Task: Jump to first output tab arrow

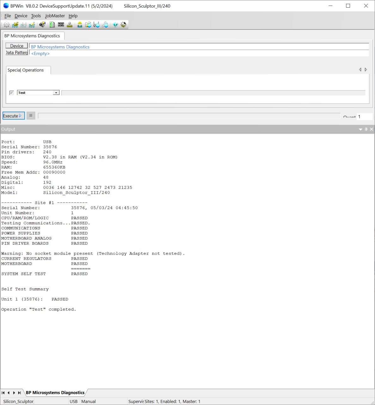Action: [x=3, y=393]
